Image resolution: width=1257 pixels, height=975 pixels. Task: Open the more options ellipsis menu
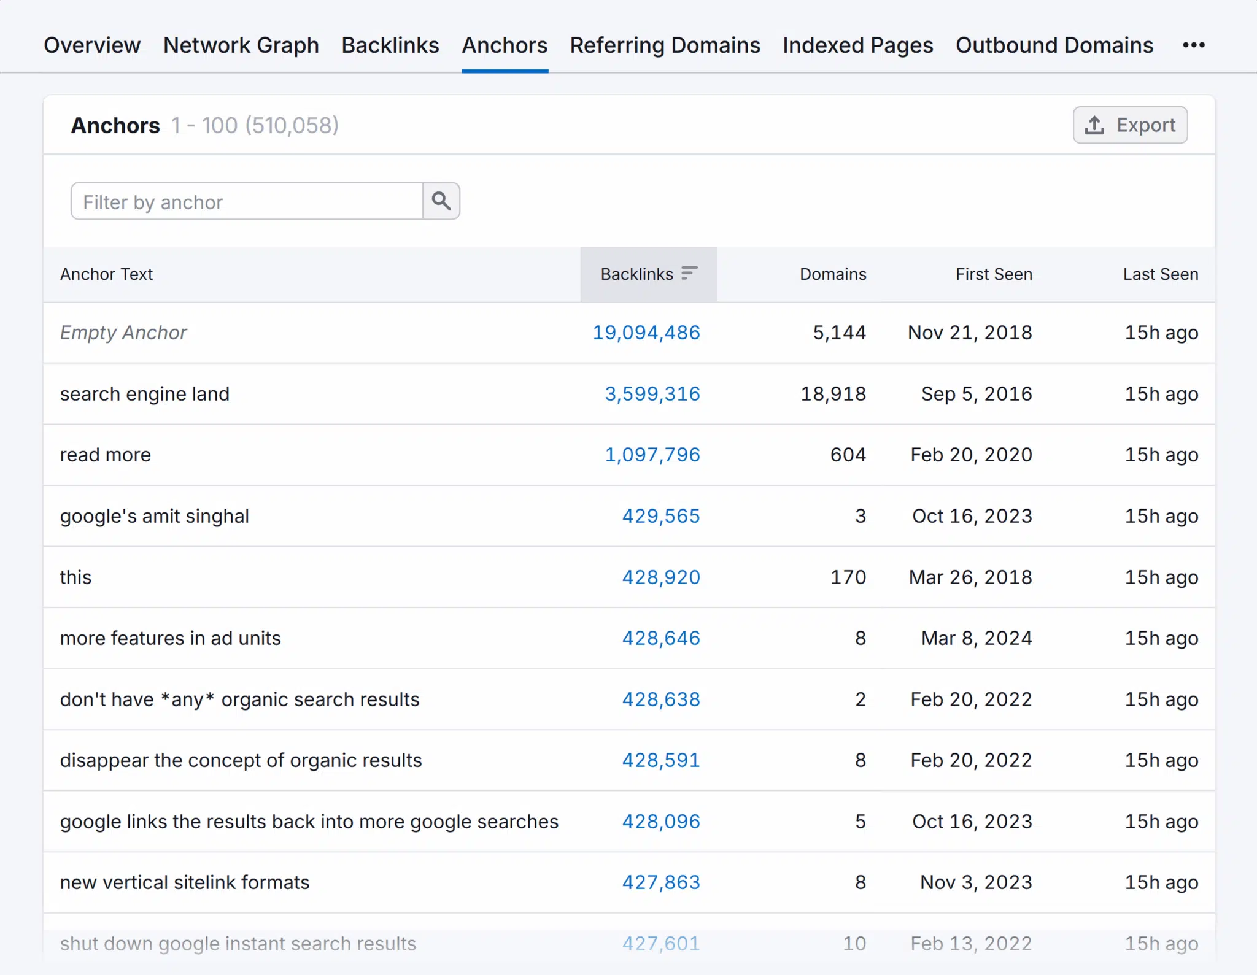pyautogui.click(x=1194, y=45)
